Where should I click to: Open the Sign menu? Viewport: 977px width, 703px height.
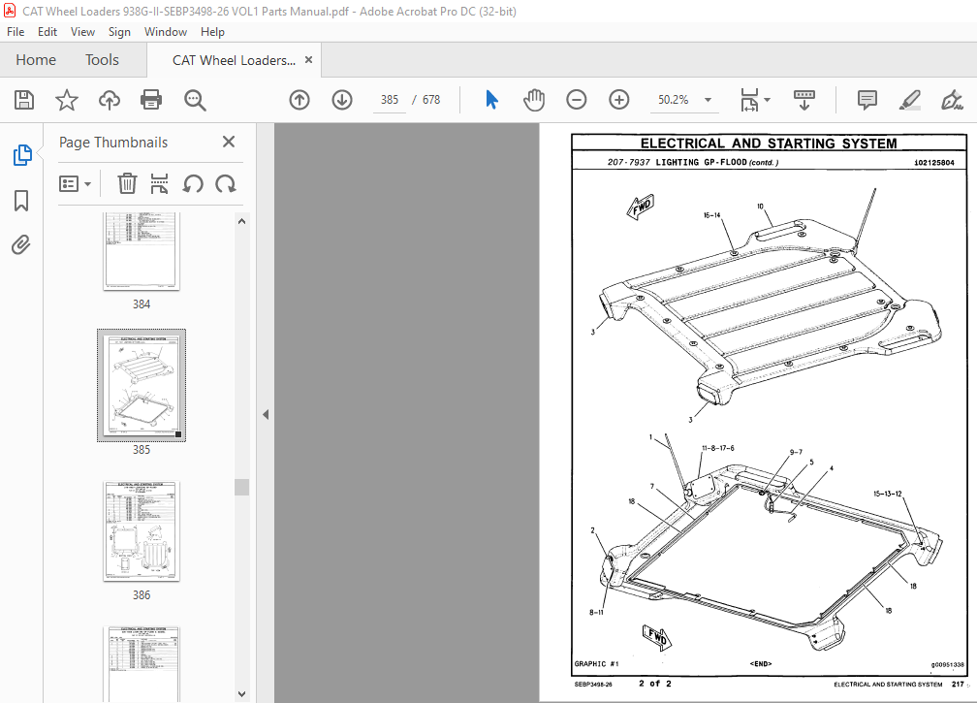coord(119,32)
